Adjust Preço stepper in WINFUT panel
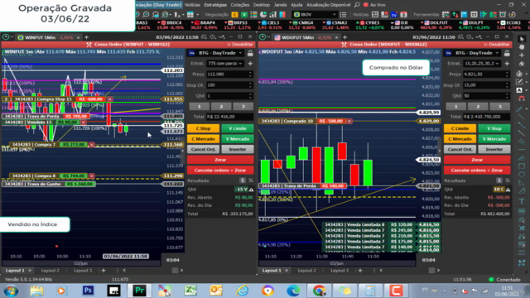This screenshot has height=298, width=530. [250, 74]
